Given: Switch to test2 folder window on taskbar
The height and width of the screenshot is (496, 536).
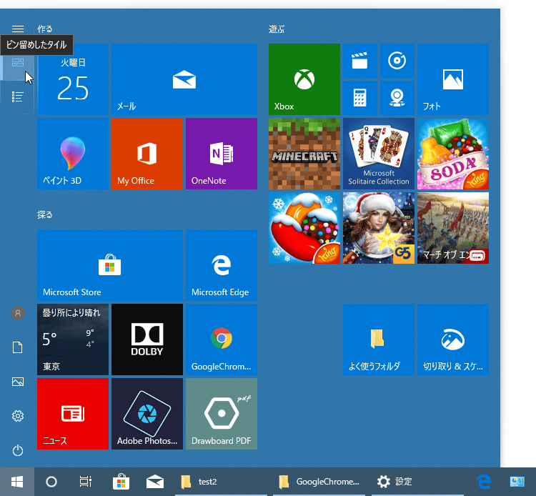Looking at the screenshot, I should coord(221,482).
